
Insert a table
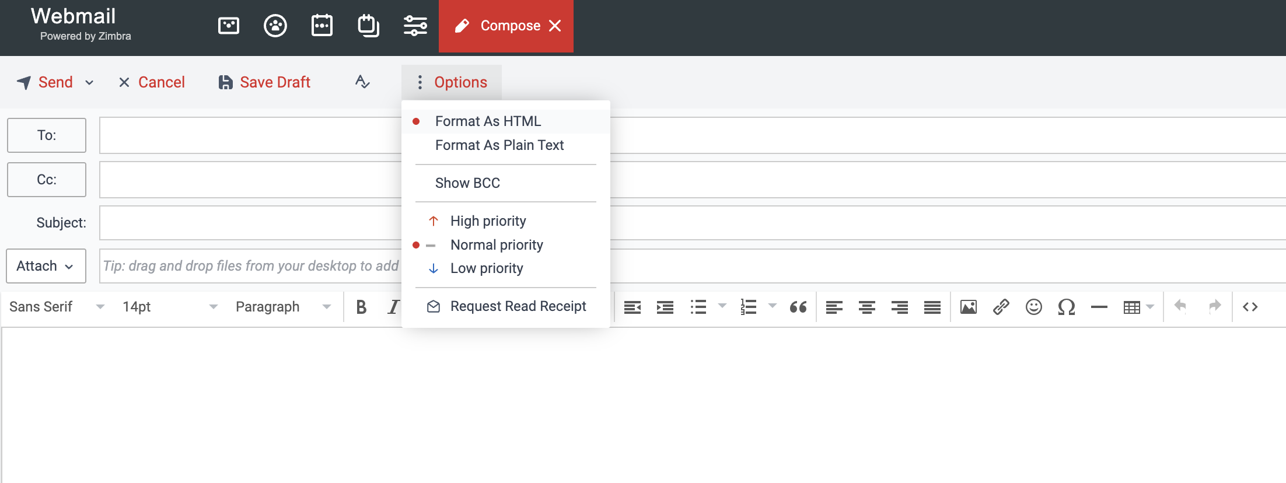click(1132, 307)
